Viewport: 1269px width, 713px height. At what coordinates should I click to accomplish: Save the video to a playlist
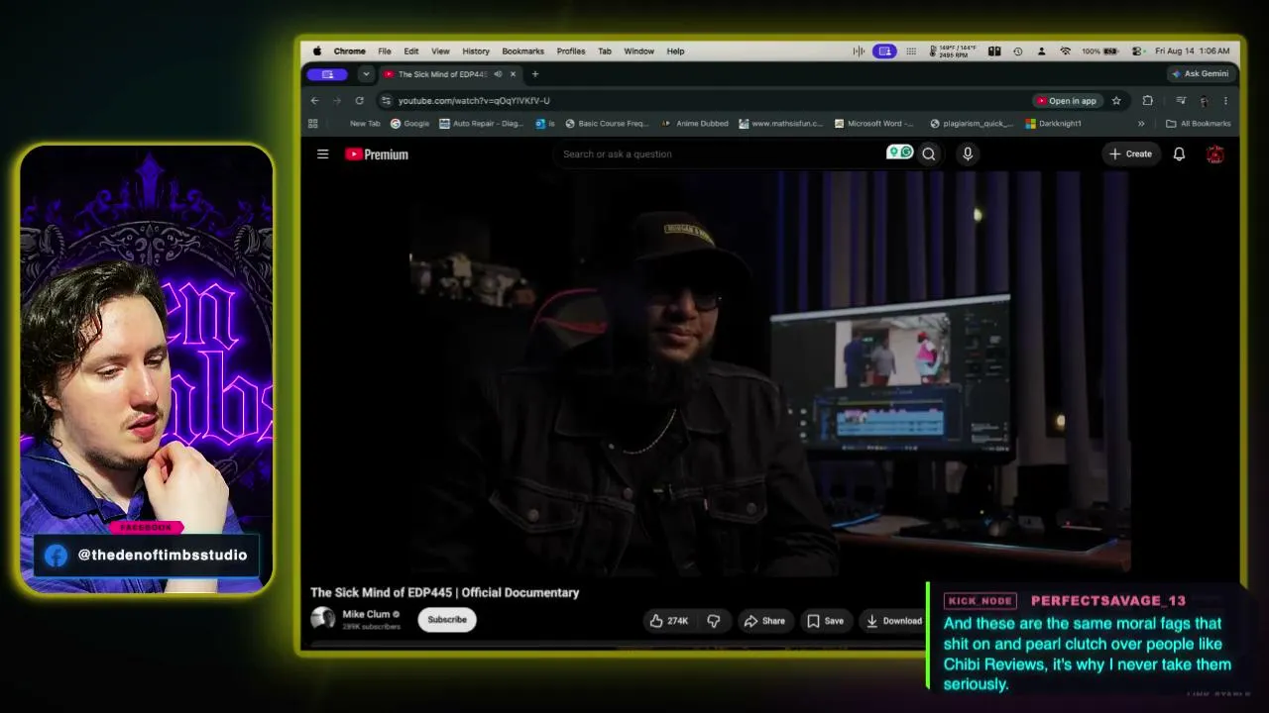(825, 621)
